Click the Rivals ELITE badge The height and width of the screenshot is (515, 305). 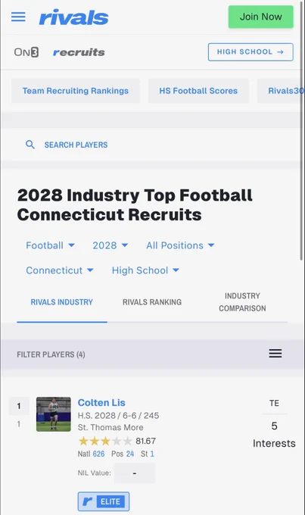[104, 501]
